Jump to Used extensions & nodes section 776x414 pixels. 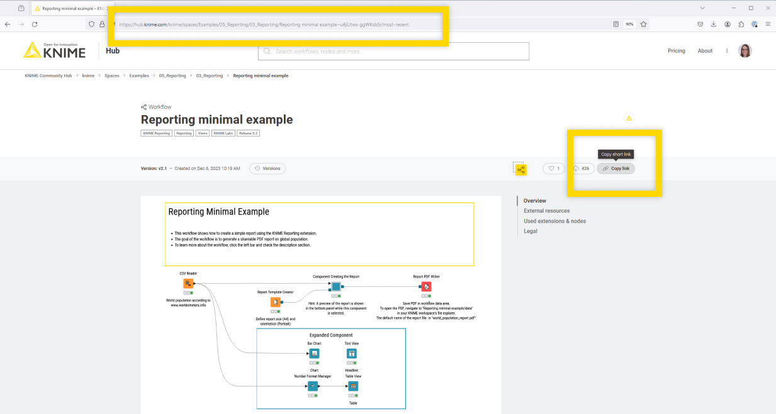click(x=554, y=221)
